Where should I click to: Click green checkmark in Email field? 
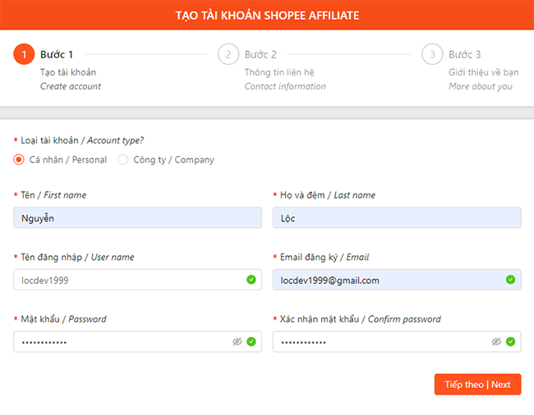510,280
